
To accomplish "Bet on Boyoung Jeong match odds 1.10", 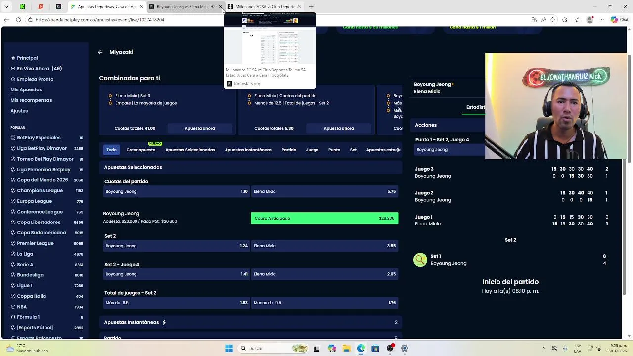I will click(x=176, y=191).
